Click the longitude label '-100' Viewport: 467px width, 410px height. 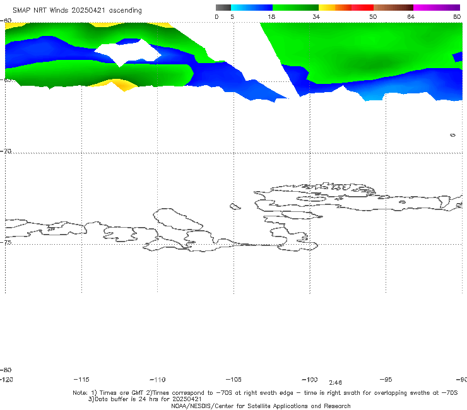coord(310,379)
